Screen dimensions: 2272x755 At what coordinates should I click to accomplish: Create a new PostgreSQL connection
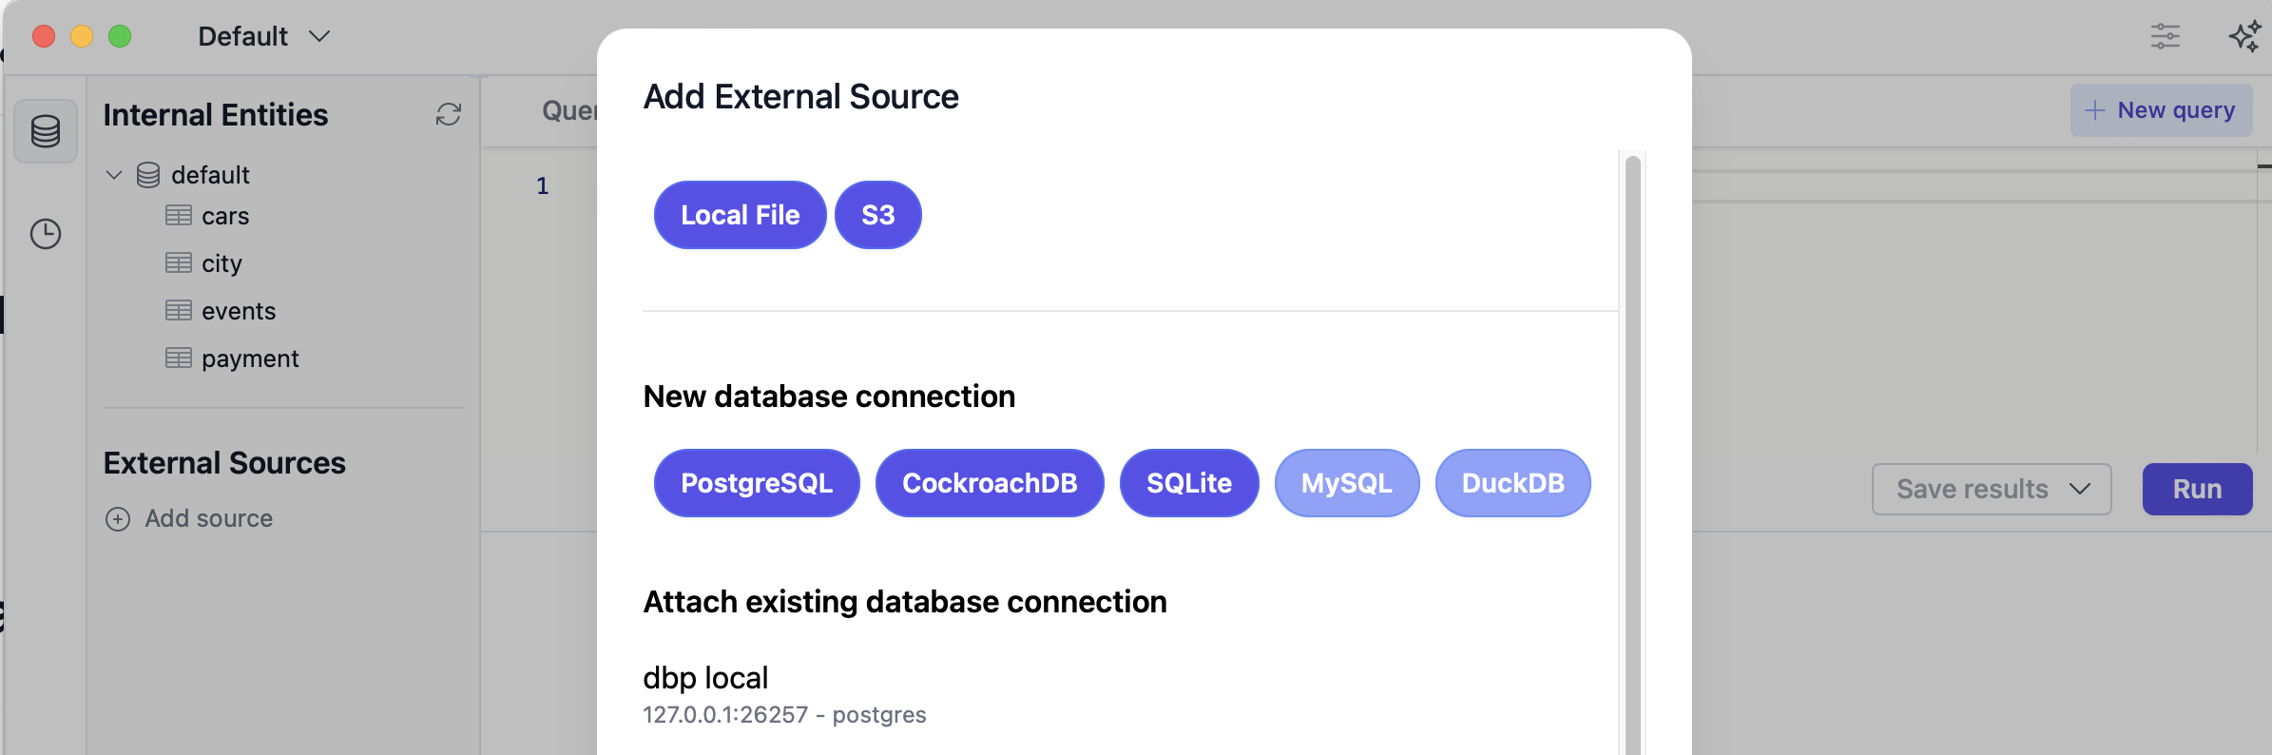click(x=757, y=483)
